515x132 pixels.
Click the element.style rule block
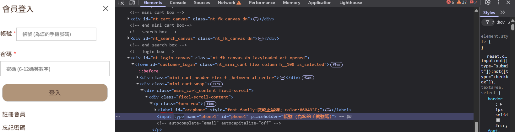point(495,42)
